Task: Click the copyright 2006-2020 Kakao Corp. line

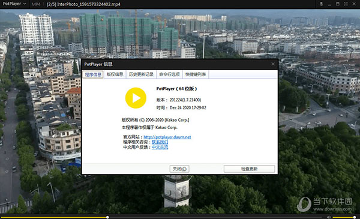Action: coord(155,120)
